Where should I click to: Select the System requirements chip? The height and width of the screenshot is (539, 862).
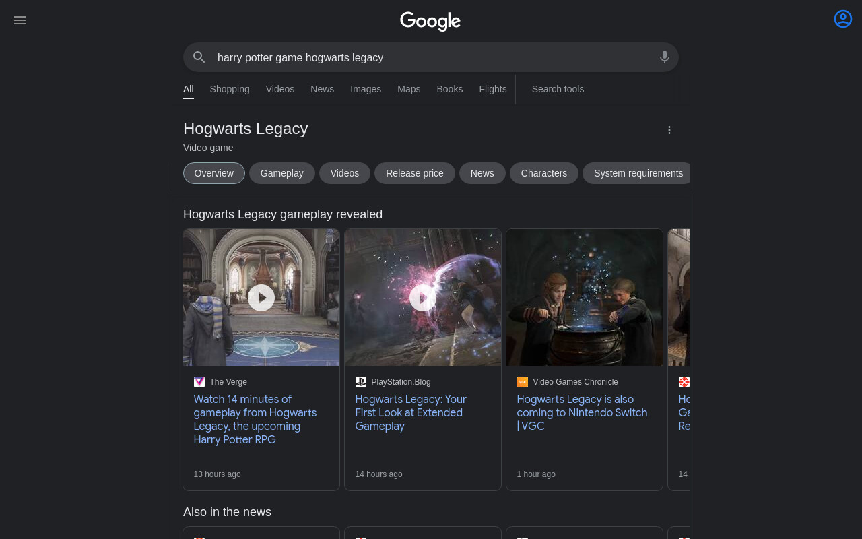coord(636,173)
